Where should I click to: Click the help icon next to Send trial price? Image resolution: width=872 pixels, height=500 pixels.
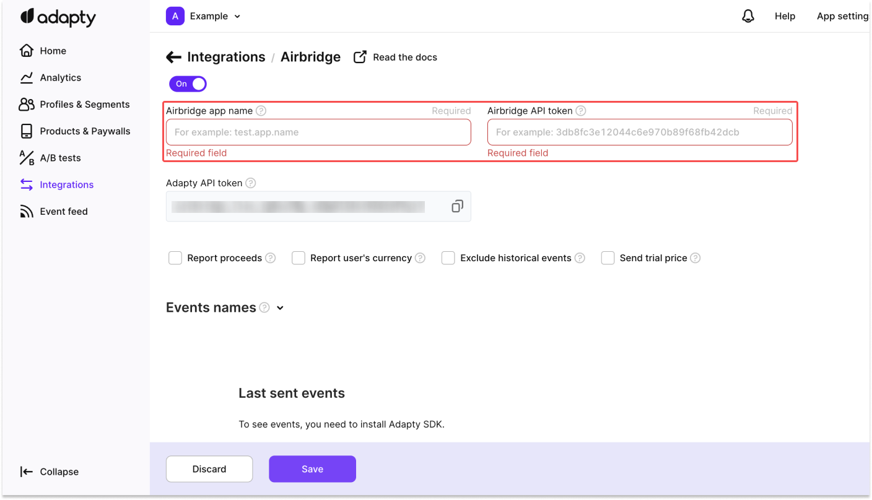[x=695, y=258]
